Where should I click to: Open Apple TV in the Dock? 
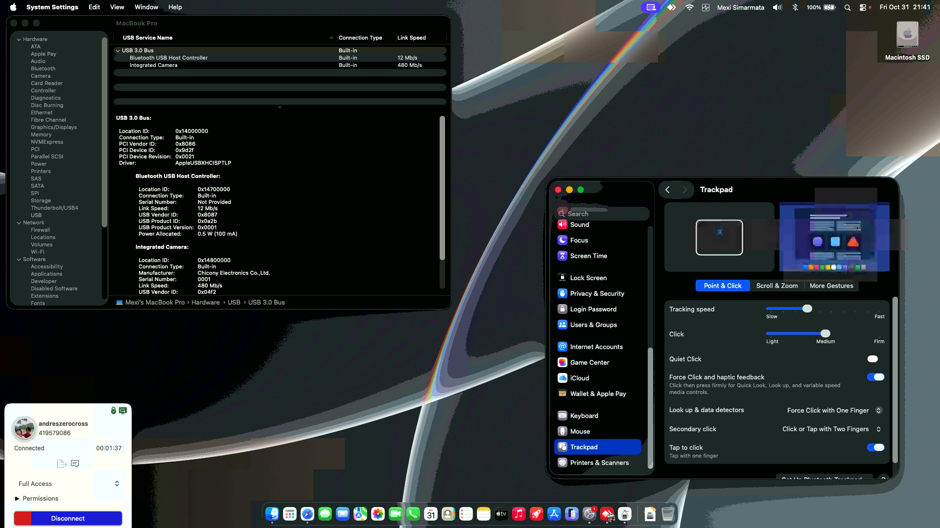(501, 514)
